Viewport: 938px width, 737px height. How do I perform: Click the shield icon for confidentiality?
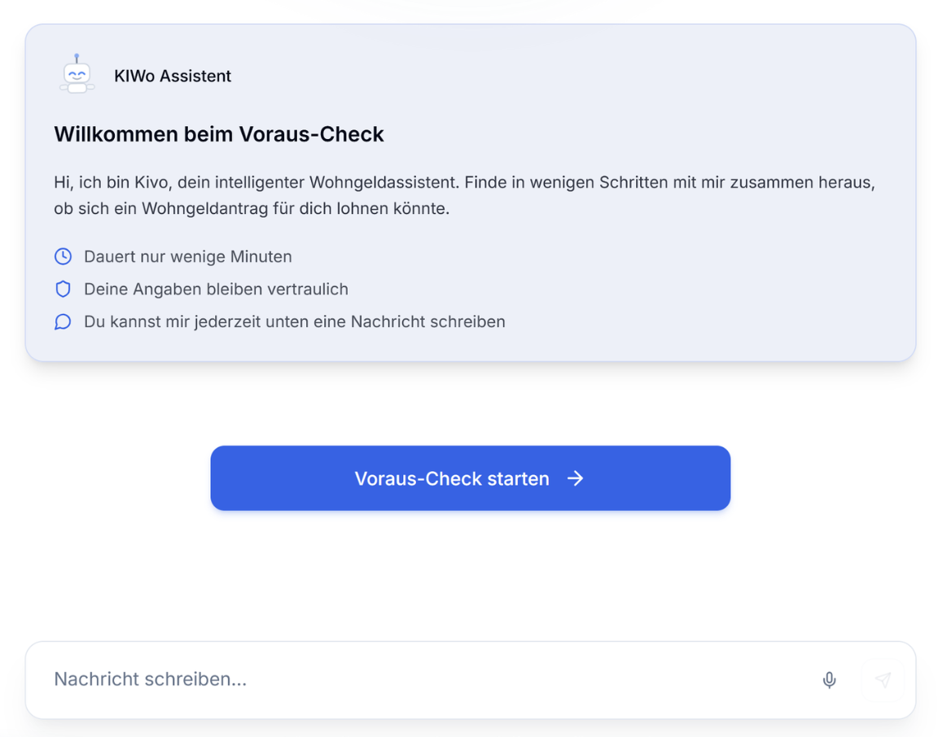(x=63, y=289)
